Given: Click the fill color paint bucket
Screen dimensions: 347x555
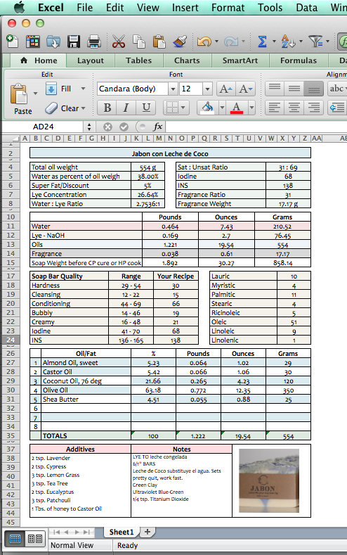Looking at the screenshot, I should pos(207,108).
